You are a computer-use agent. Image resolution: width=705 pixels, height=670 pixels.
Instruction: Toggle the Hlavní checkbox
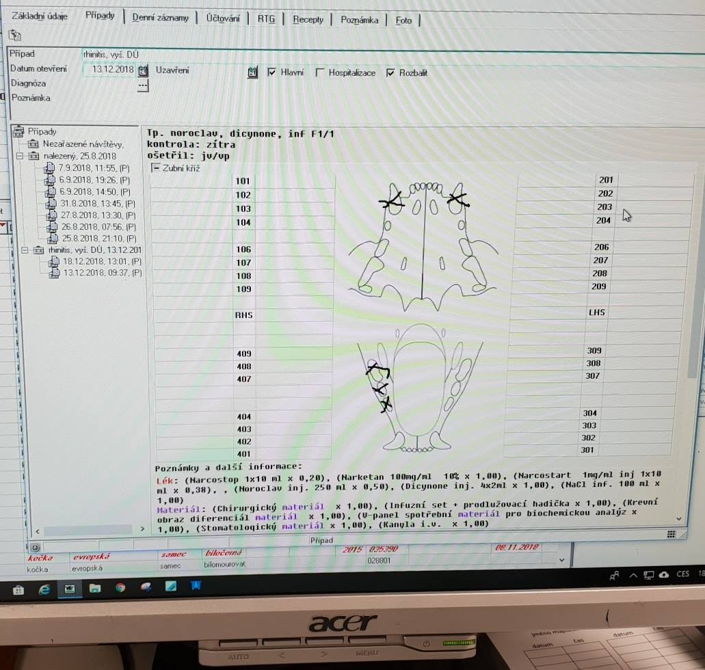point(271,72)
